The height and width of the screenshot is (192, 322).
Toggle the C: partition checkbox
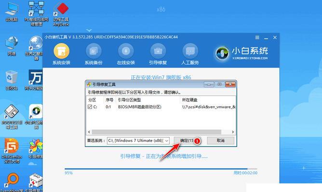tap(90, 107)
